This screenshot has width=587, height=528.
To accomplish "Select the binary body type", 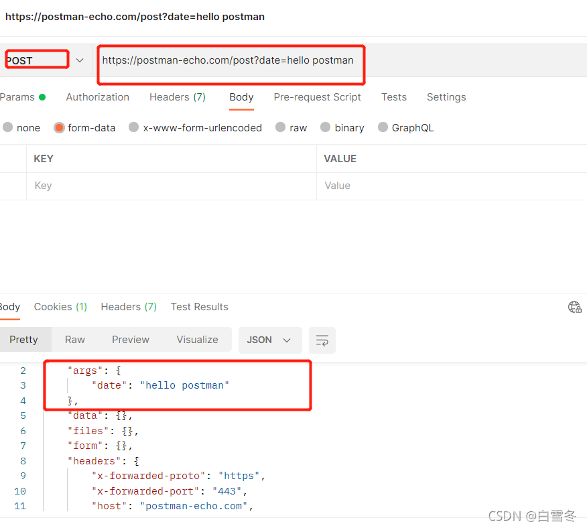I will 342,128.
